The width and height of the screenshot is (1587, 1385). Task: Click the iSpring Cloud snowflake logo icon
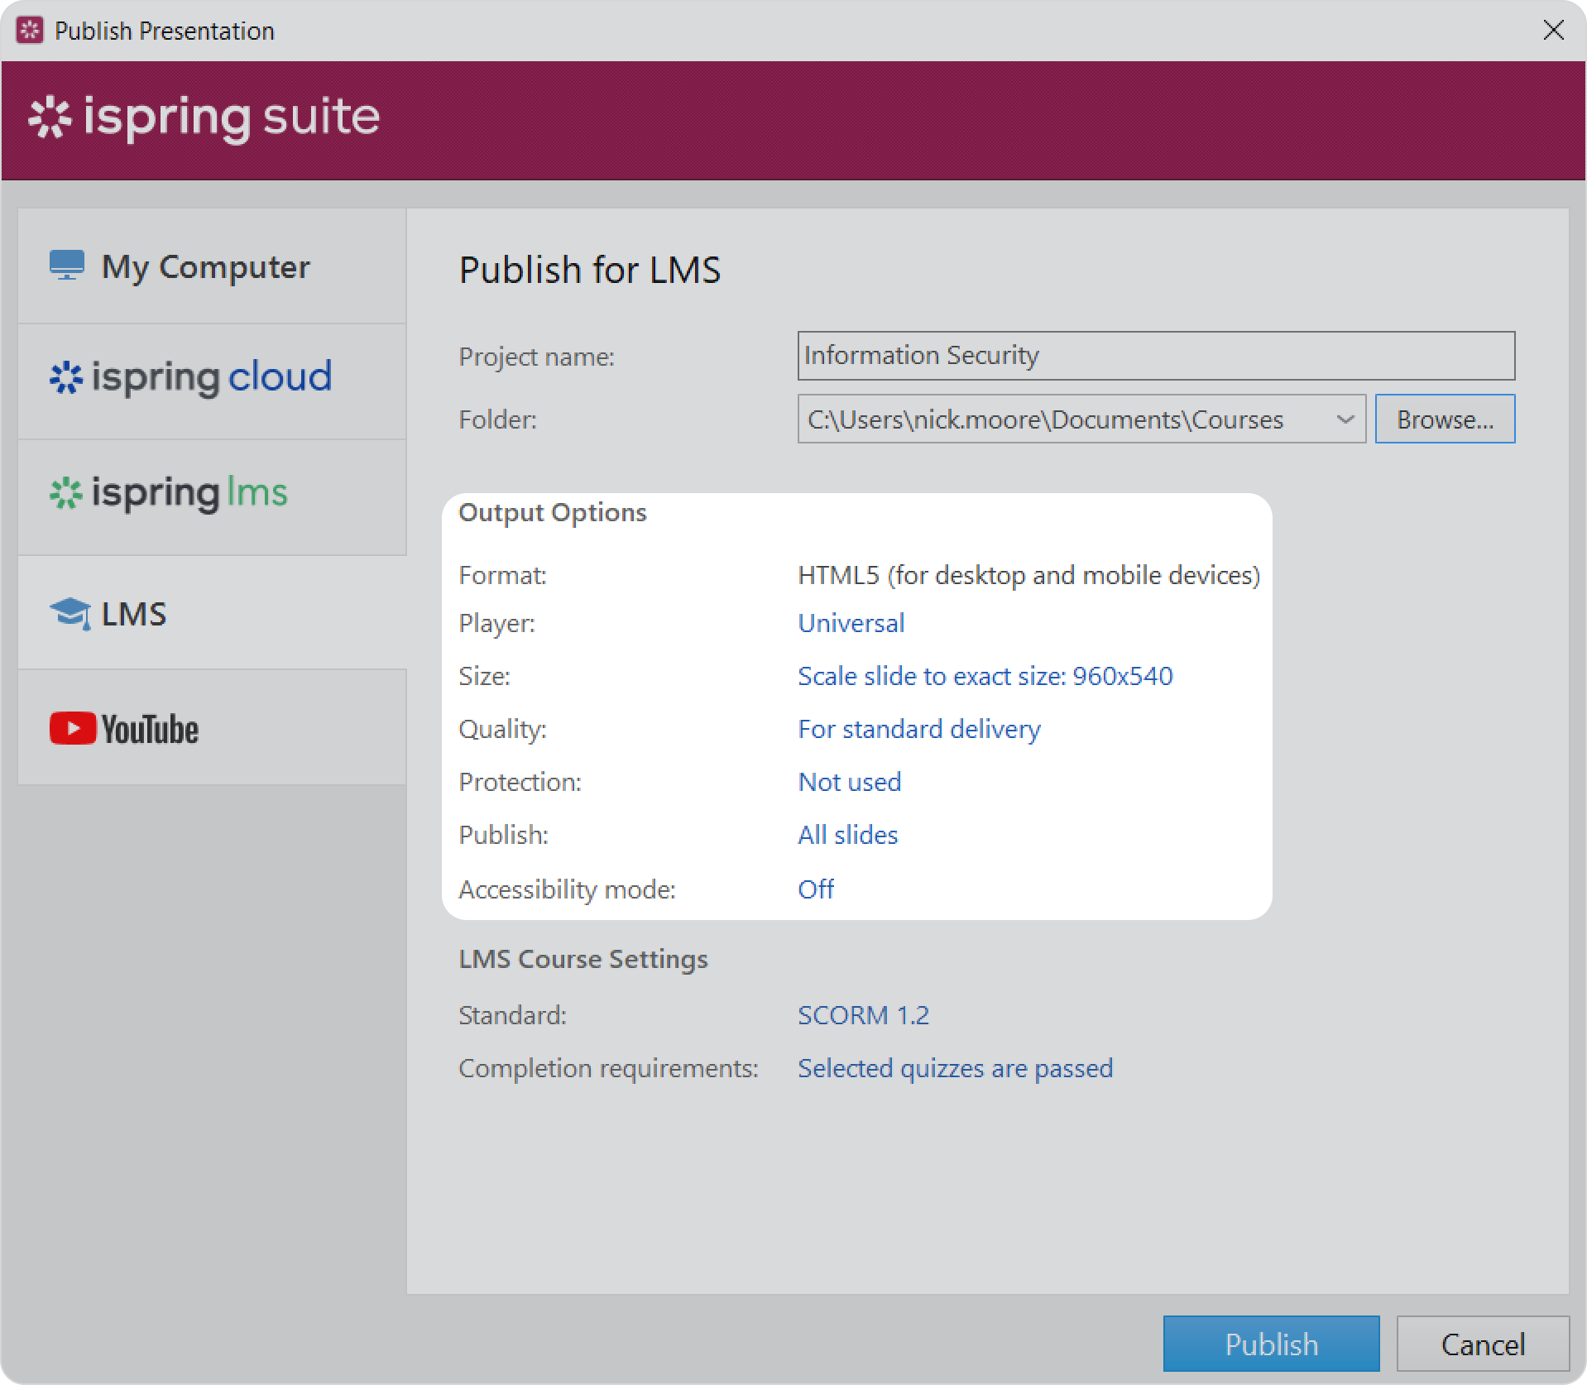66,377
